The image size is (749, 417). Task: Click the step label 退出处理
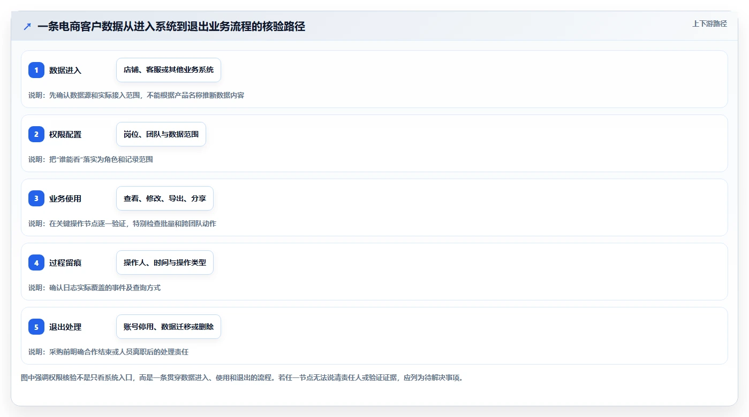(65, 327)
